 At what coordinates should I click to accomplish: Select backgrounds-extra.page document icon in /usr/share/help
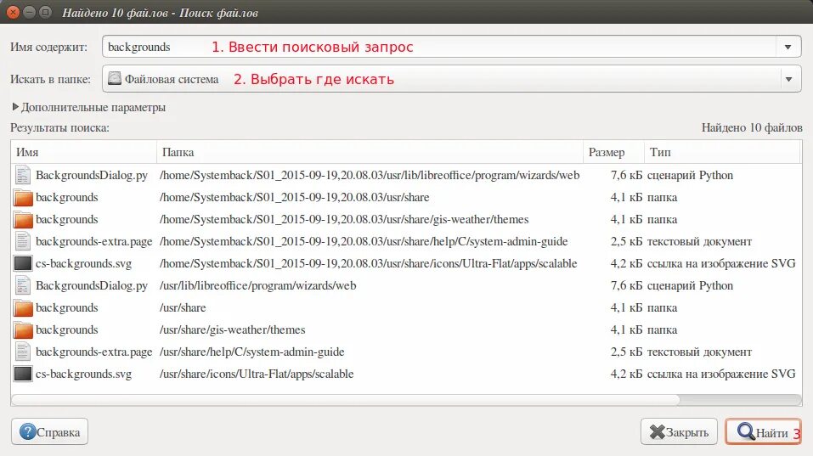(x=23, y=352)
